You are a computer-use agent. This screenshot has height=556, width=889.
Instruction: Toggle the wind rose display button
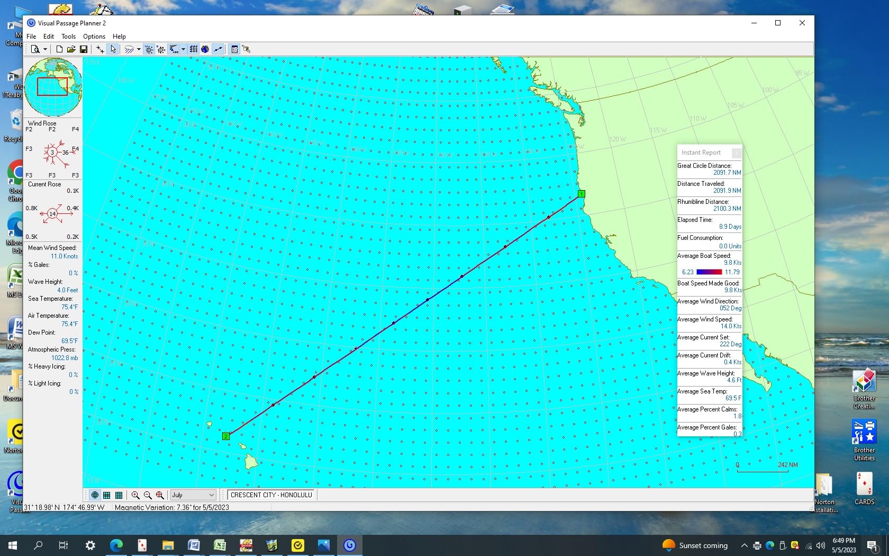149,49
